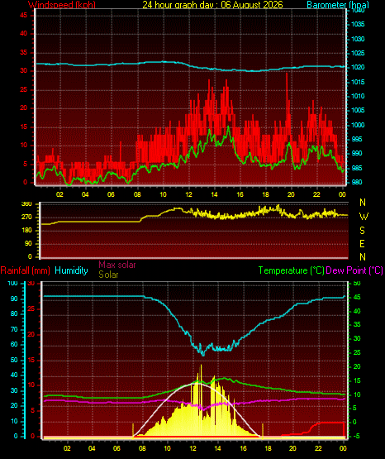Click the W compass label

tap(364, 217)
